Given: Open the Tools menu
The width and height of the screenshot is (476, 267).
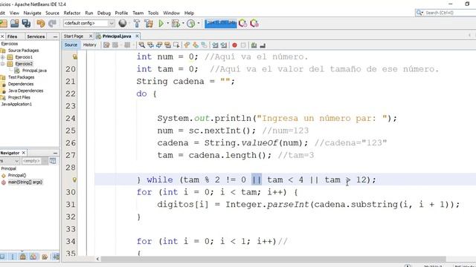Looking at the screenshot, I should (x=153, y=13).
